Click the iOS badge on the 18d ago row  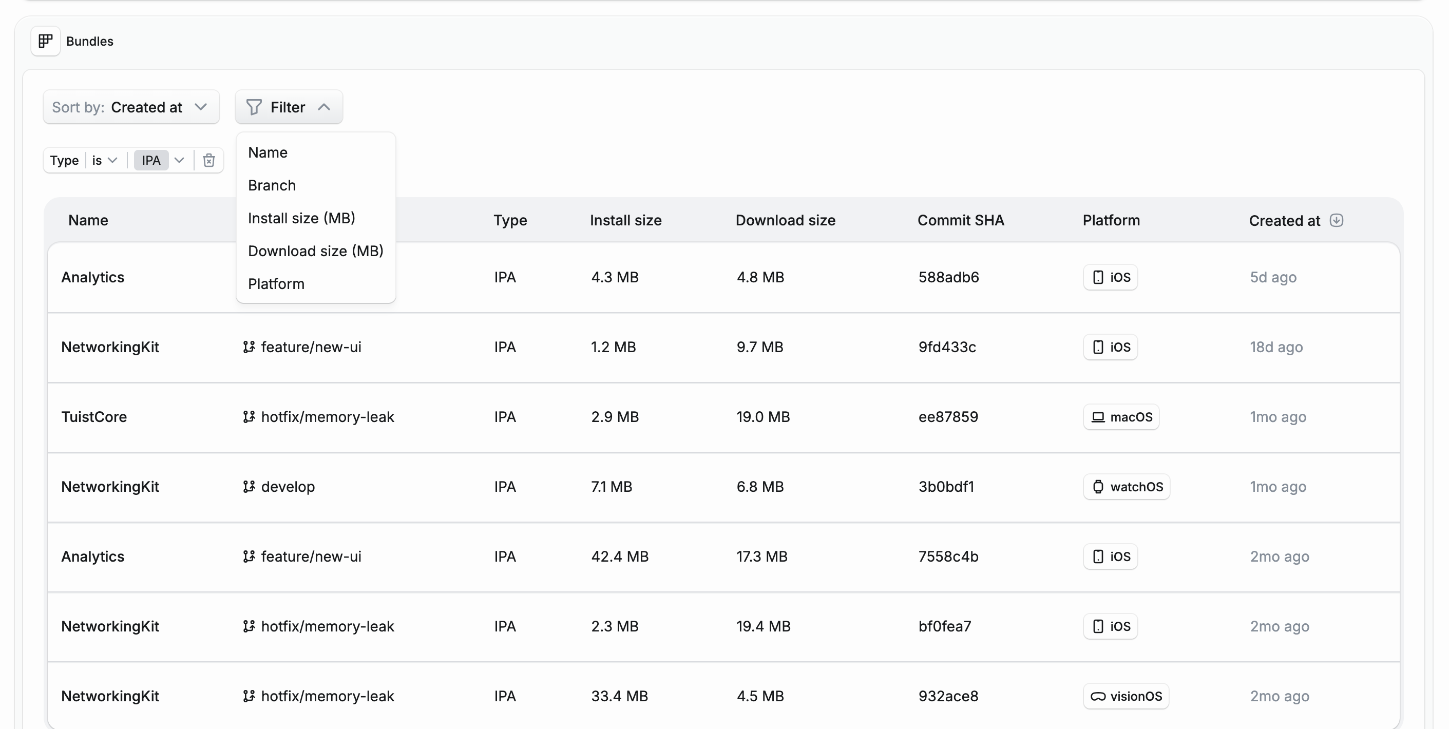(1110, 347)
